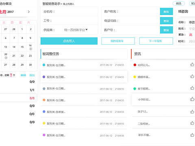The image size is (195, 146).
Task: Like the green-dot news item 春节假期
Action: click(192, 88)
